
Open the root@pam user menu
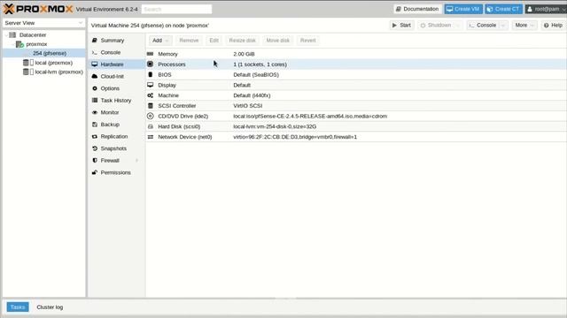[546, 9]
